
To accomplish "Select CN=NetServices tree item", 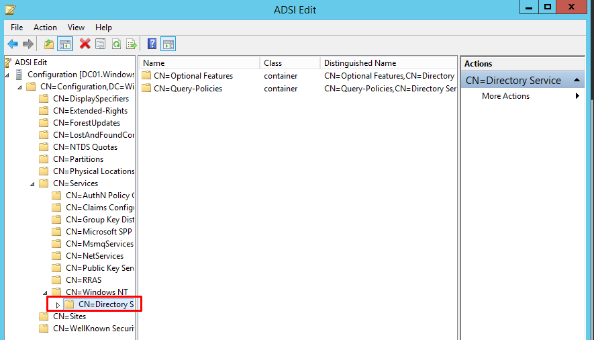I will [95, 256].
